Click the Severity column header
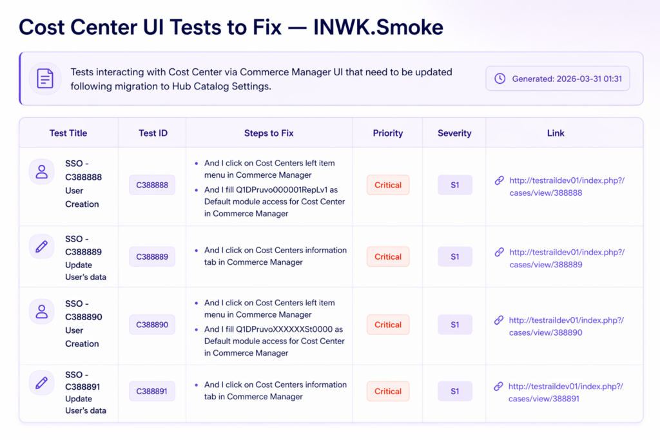 454,133
